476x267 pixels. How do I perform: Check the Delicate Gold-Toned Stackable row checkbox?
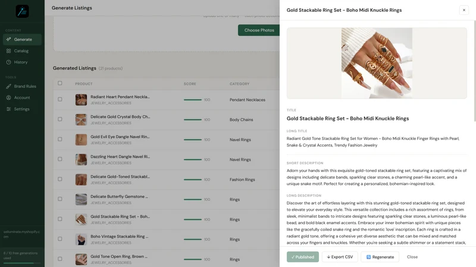(60, 179)
